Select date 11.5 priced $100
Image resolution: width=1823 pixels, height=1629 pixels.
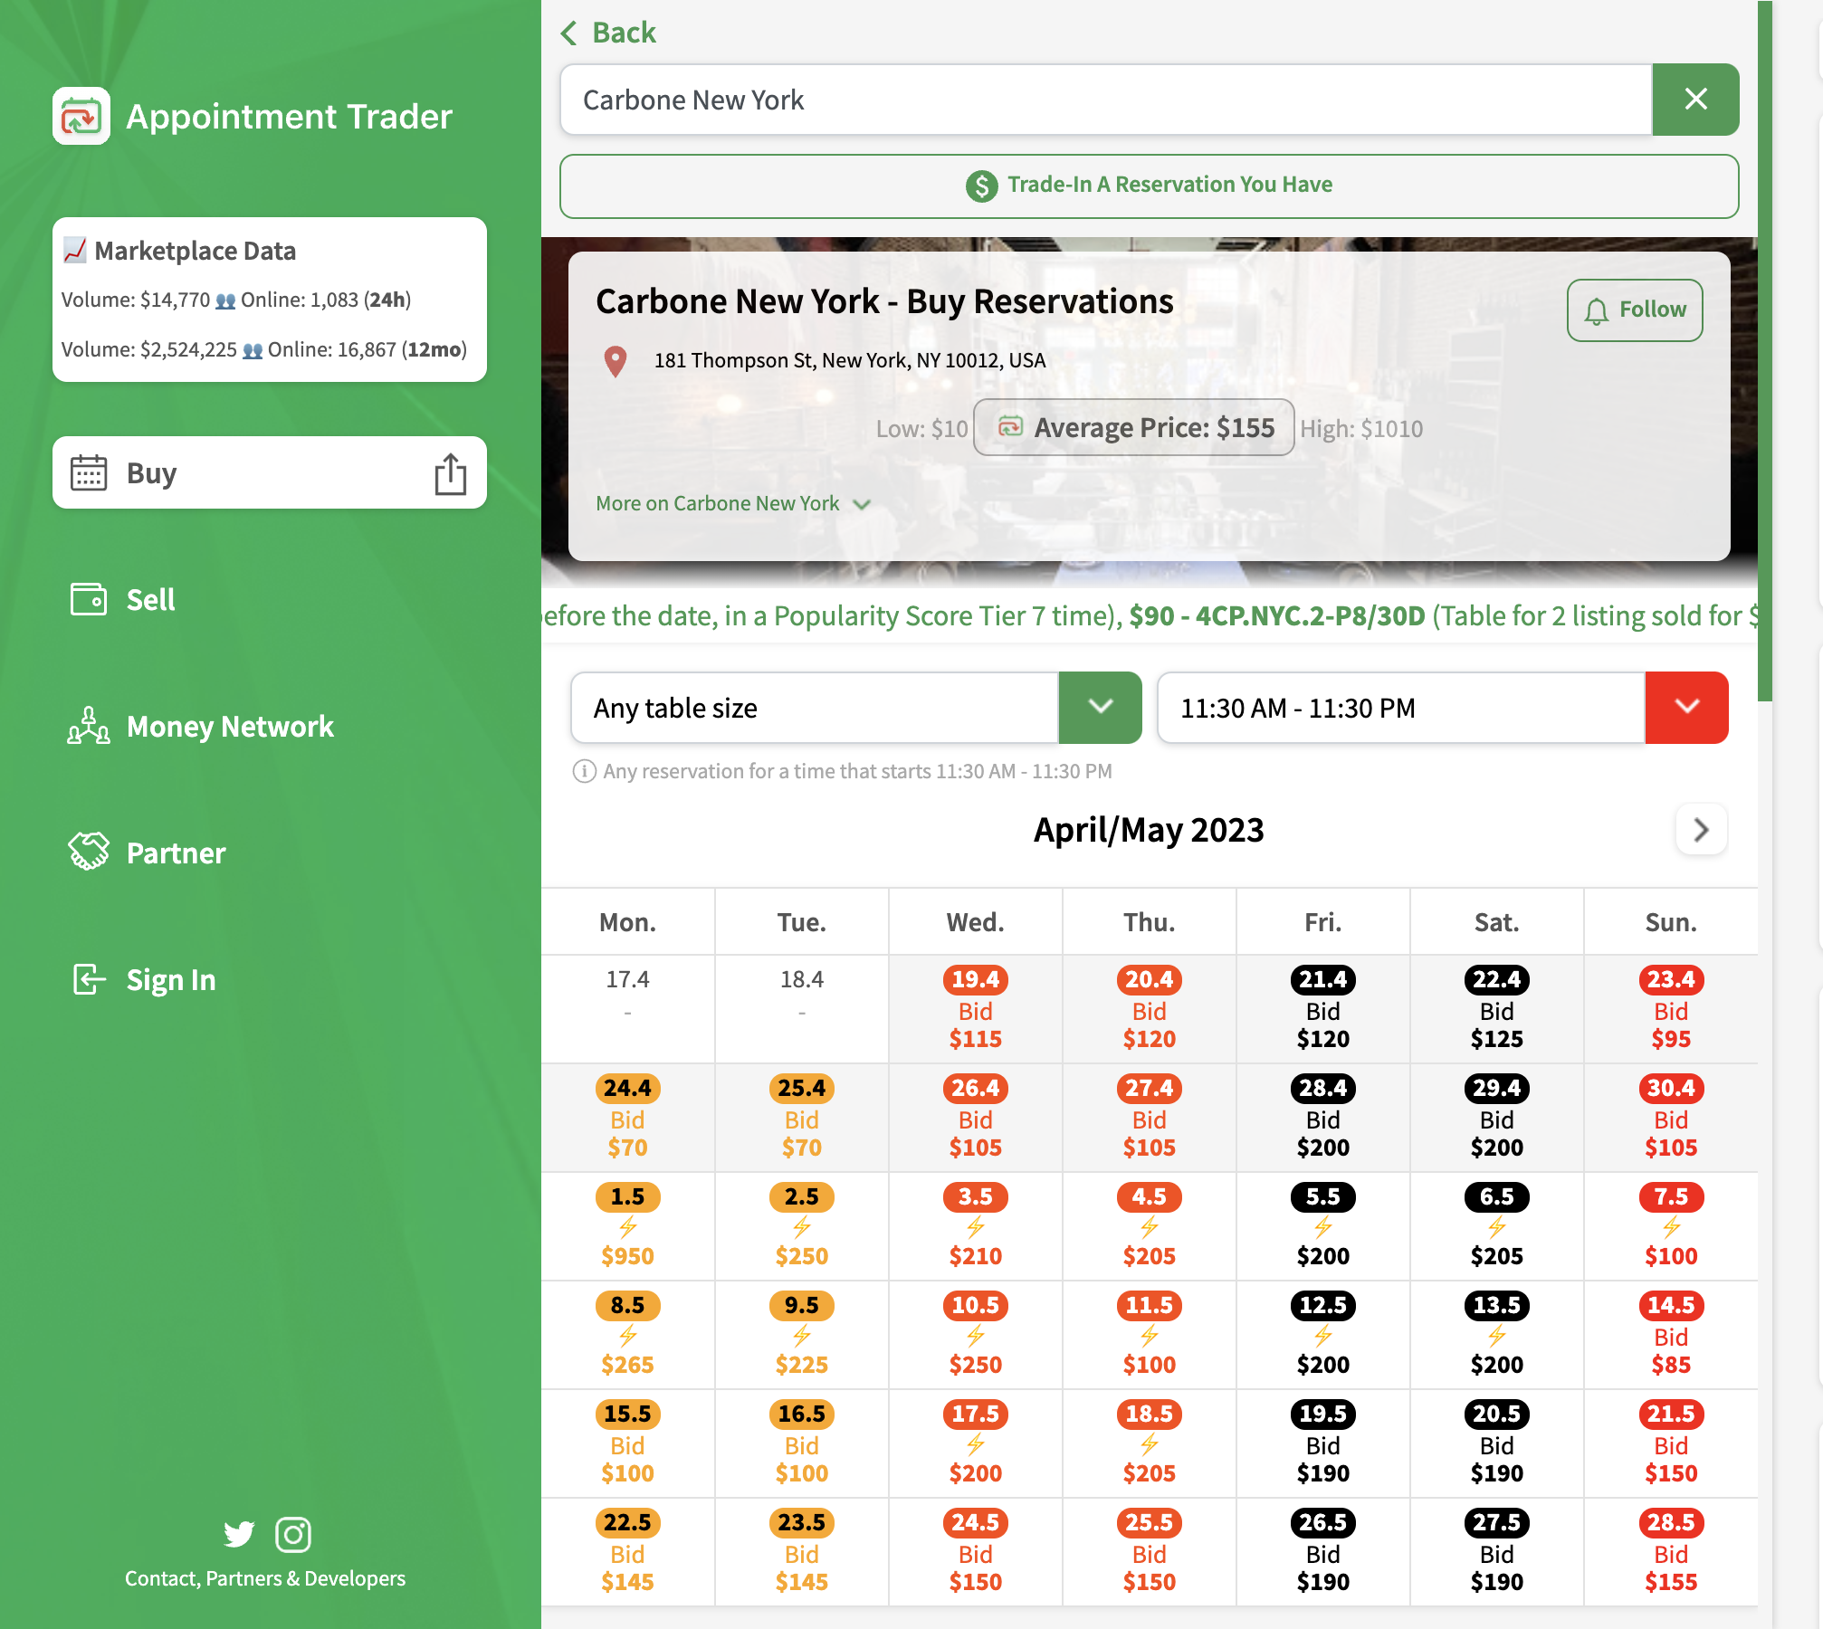click(1150, 1335)
